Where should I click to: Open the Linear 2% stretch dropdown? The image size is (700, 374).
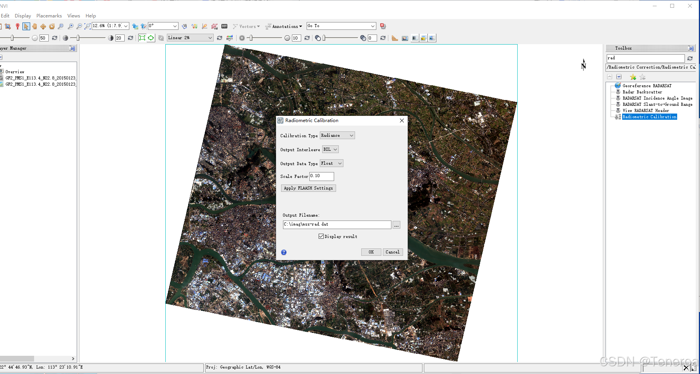(190, 38)
